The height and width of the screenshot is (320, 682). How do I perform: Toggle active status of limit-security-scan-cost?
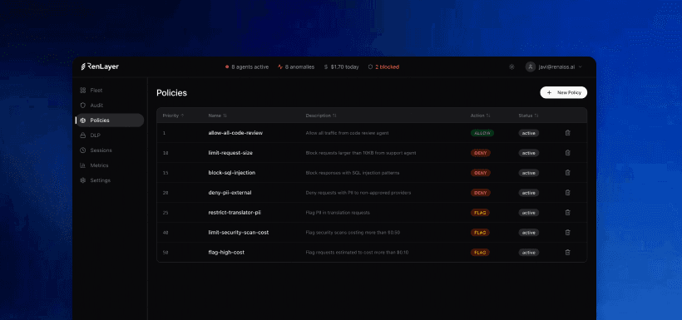pyautogui.click(x=529, y=233)
